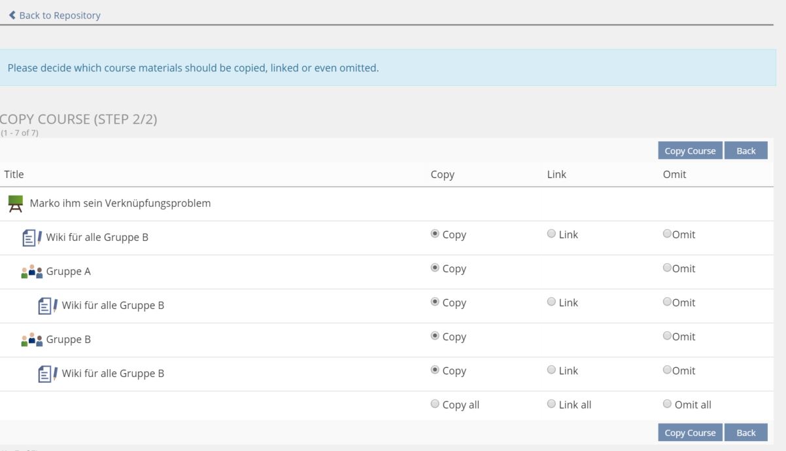The width and height of the screenshot is (786, 451).
Task: Go back via Back to Repository link
Action: coord(55,15)
